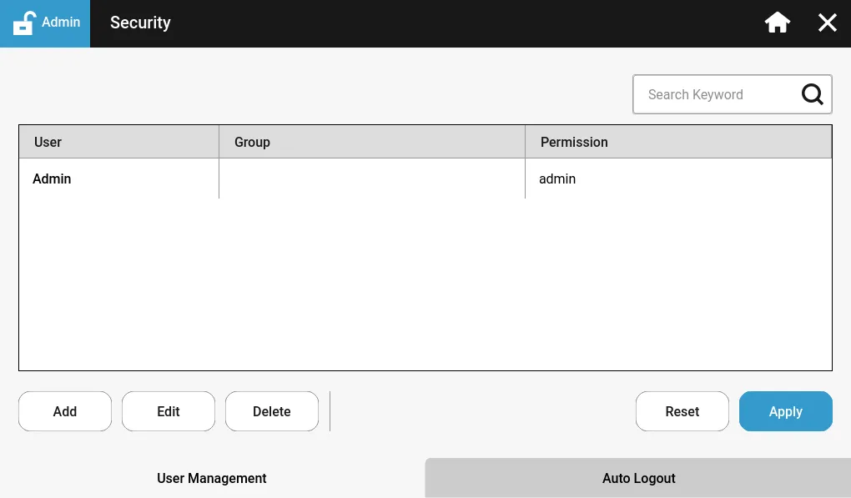Select the User Management tab
Image resolution: width=851 pixels, height=498 pixels.
pos(212,478)
